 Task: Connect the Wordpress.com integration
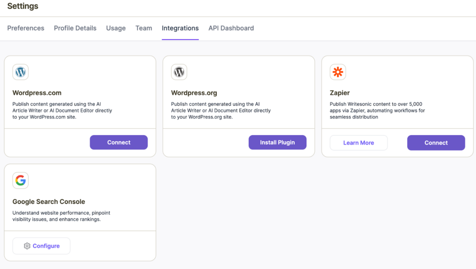(119, 142)
